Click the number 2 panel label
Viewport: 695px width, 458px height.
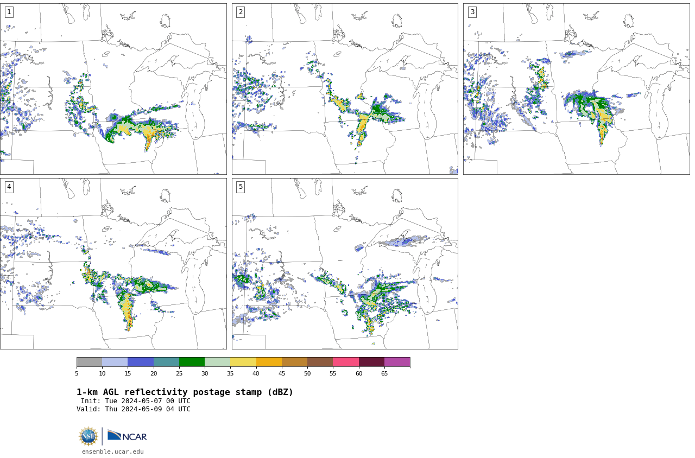click(241, 12)
